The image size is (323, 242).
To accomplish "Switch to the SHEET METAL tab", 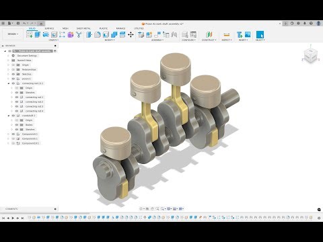I will 83,28.
